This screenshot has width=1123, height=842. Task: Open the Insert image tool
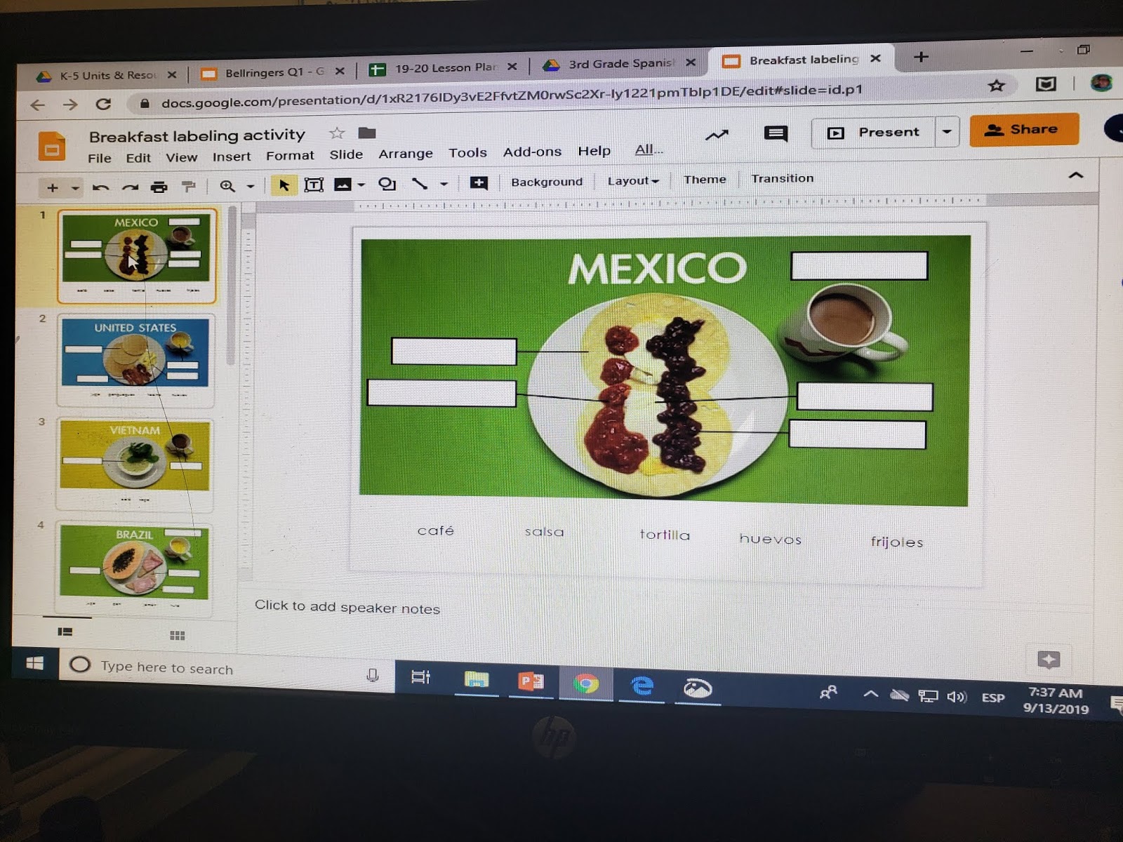click(342, 184)
